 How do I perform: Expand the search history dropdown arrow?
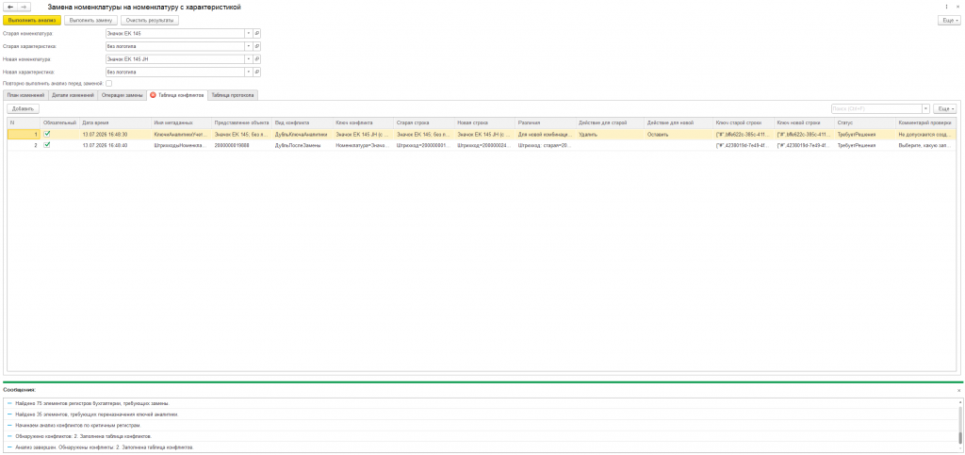[925, 109]
